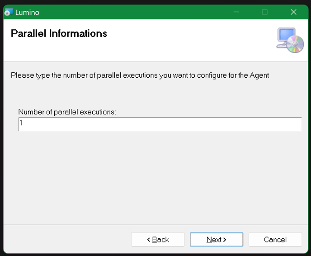Click the right chevron on Next button
The height and width of the screenshot is (256, 311).
pos(225,240)
